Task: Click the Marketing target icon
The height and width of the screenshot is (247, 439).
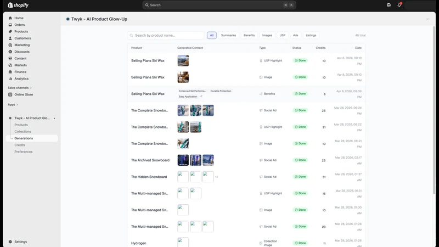Action: 10,45
